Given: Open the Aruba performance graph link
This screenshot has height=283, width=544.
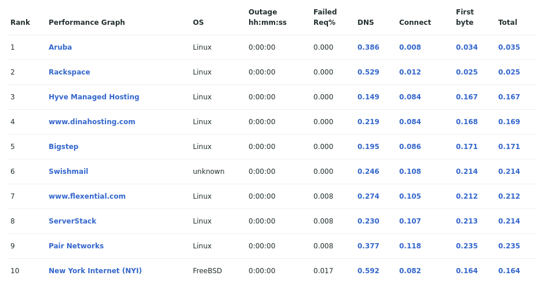Looking at the screenshot, I should pyautogui.click(x=60, y=47).
